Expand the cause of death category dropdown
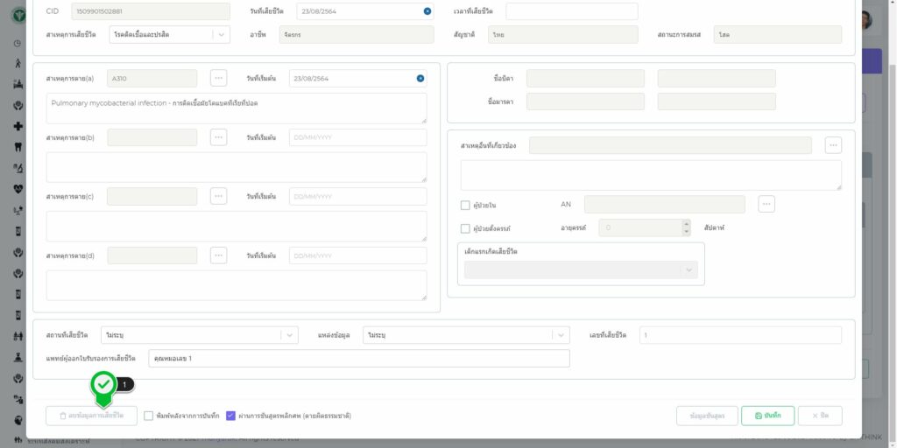The image size is (897, 448). (222, 34)
